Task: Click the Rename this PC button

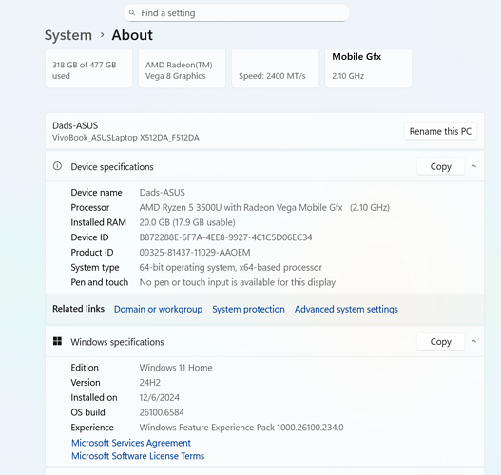Action: 440,131
